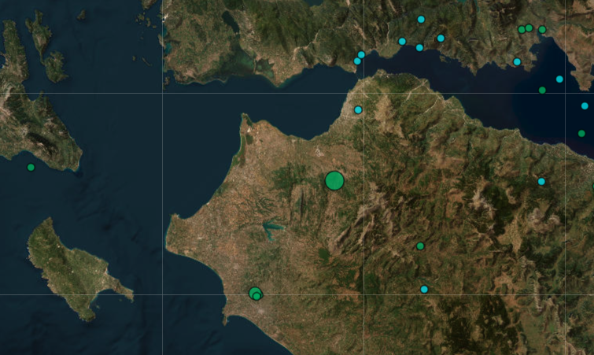Select the cyan marker west of the topmost cyan marker
This screenshot has width=594, height=355.
click(402, 41)
